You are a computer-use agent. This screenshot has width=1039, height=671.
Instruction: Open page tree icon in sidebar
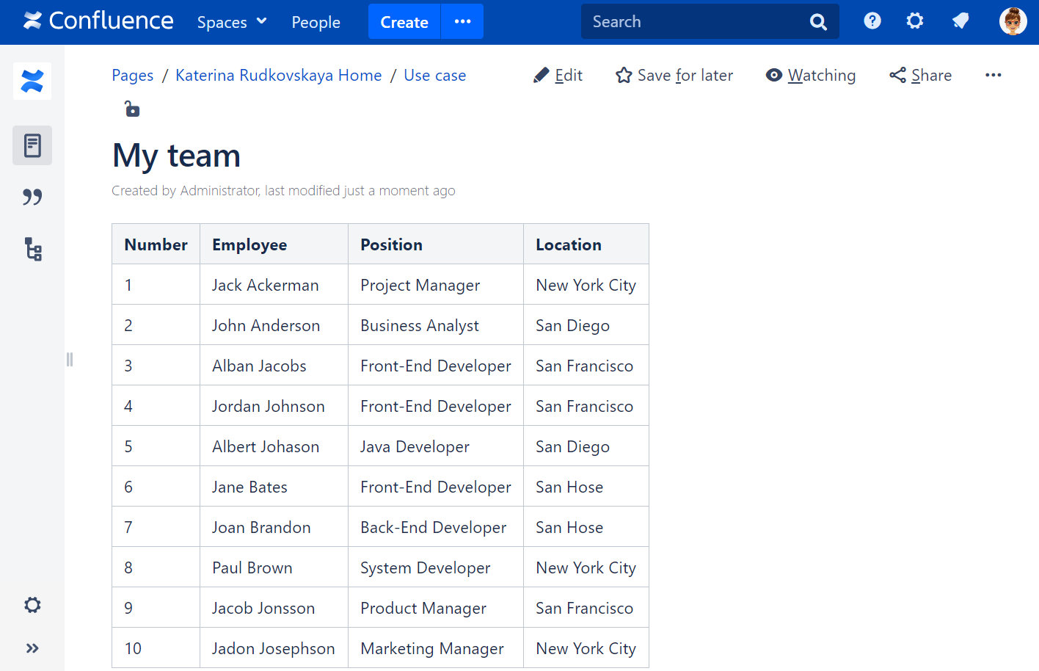tap(32, 250)
